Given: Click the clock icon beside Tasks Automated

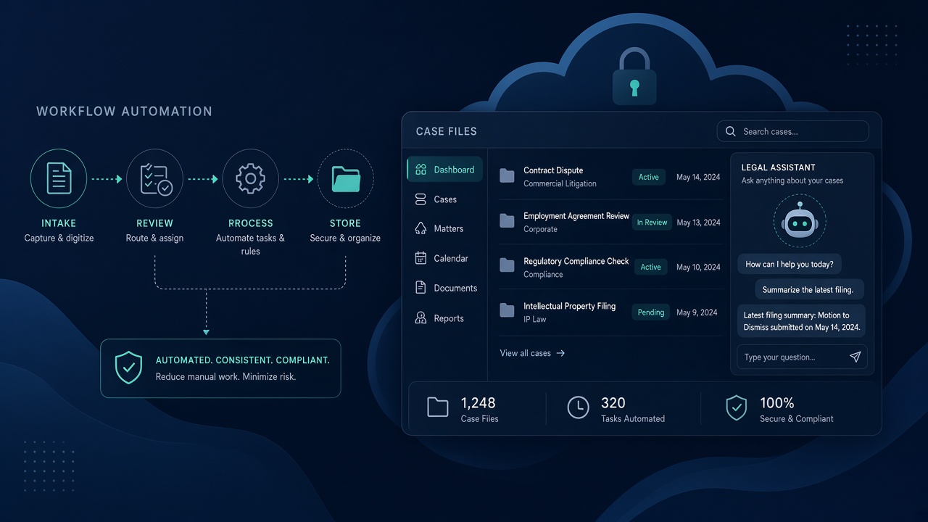Looking at the screenshot, I should pyautogui.click(x=578, y=407).
